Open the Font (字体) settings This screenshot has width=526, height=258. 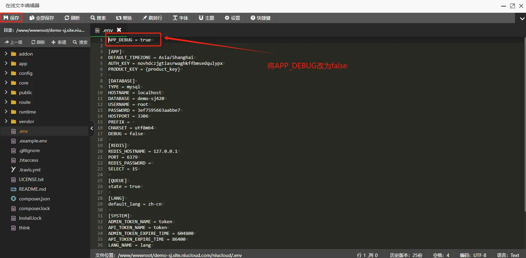[181, 18]
